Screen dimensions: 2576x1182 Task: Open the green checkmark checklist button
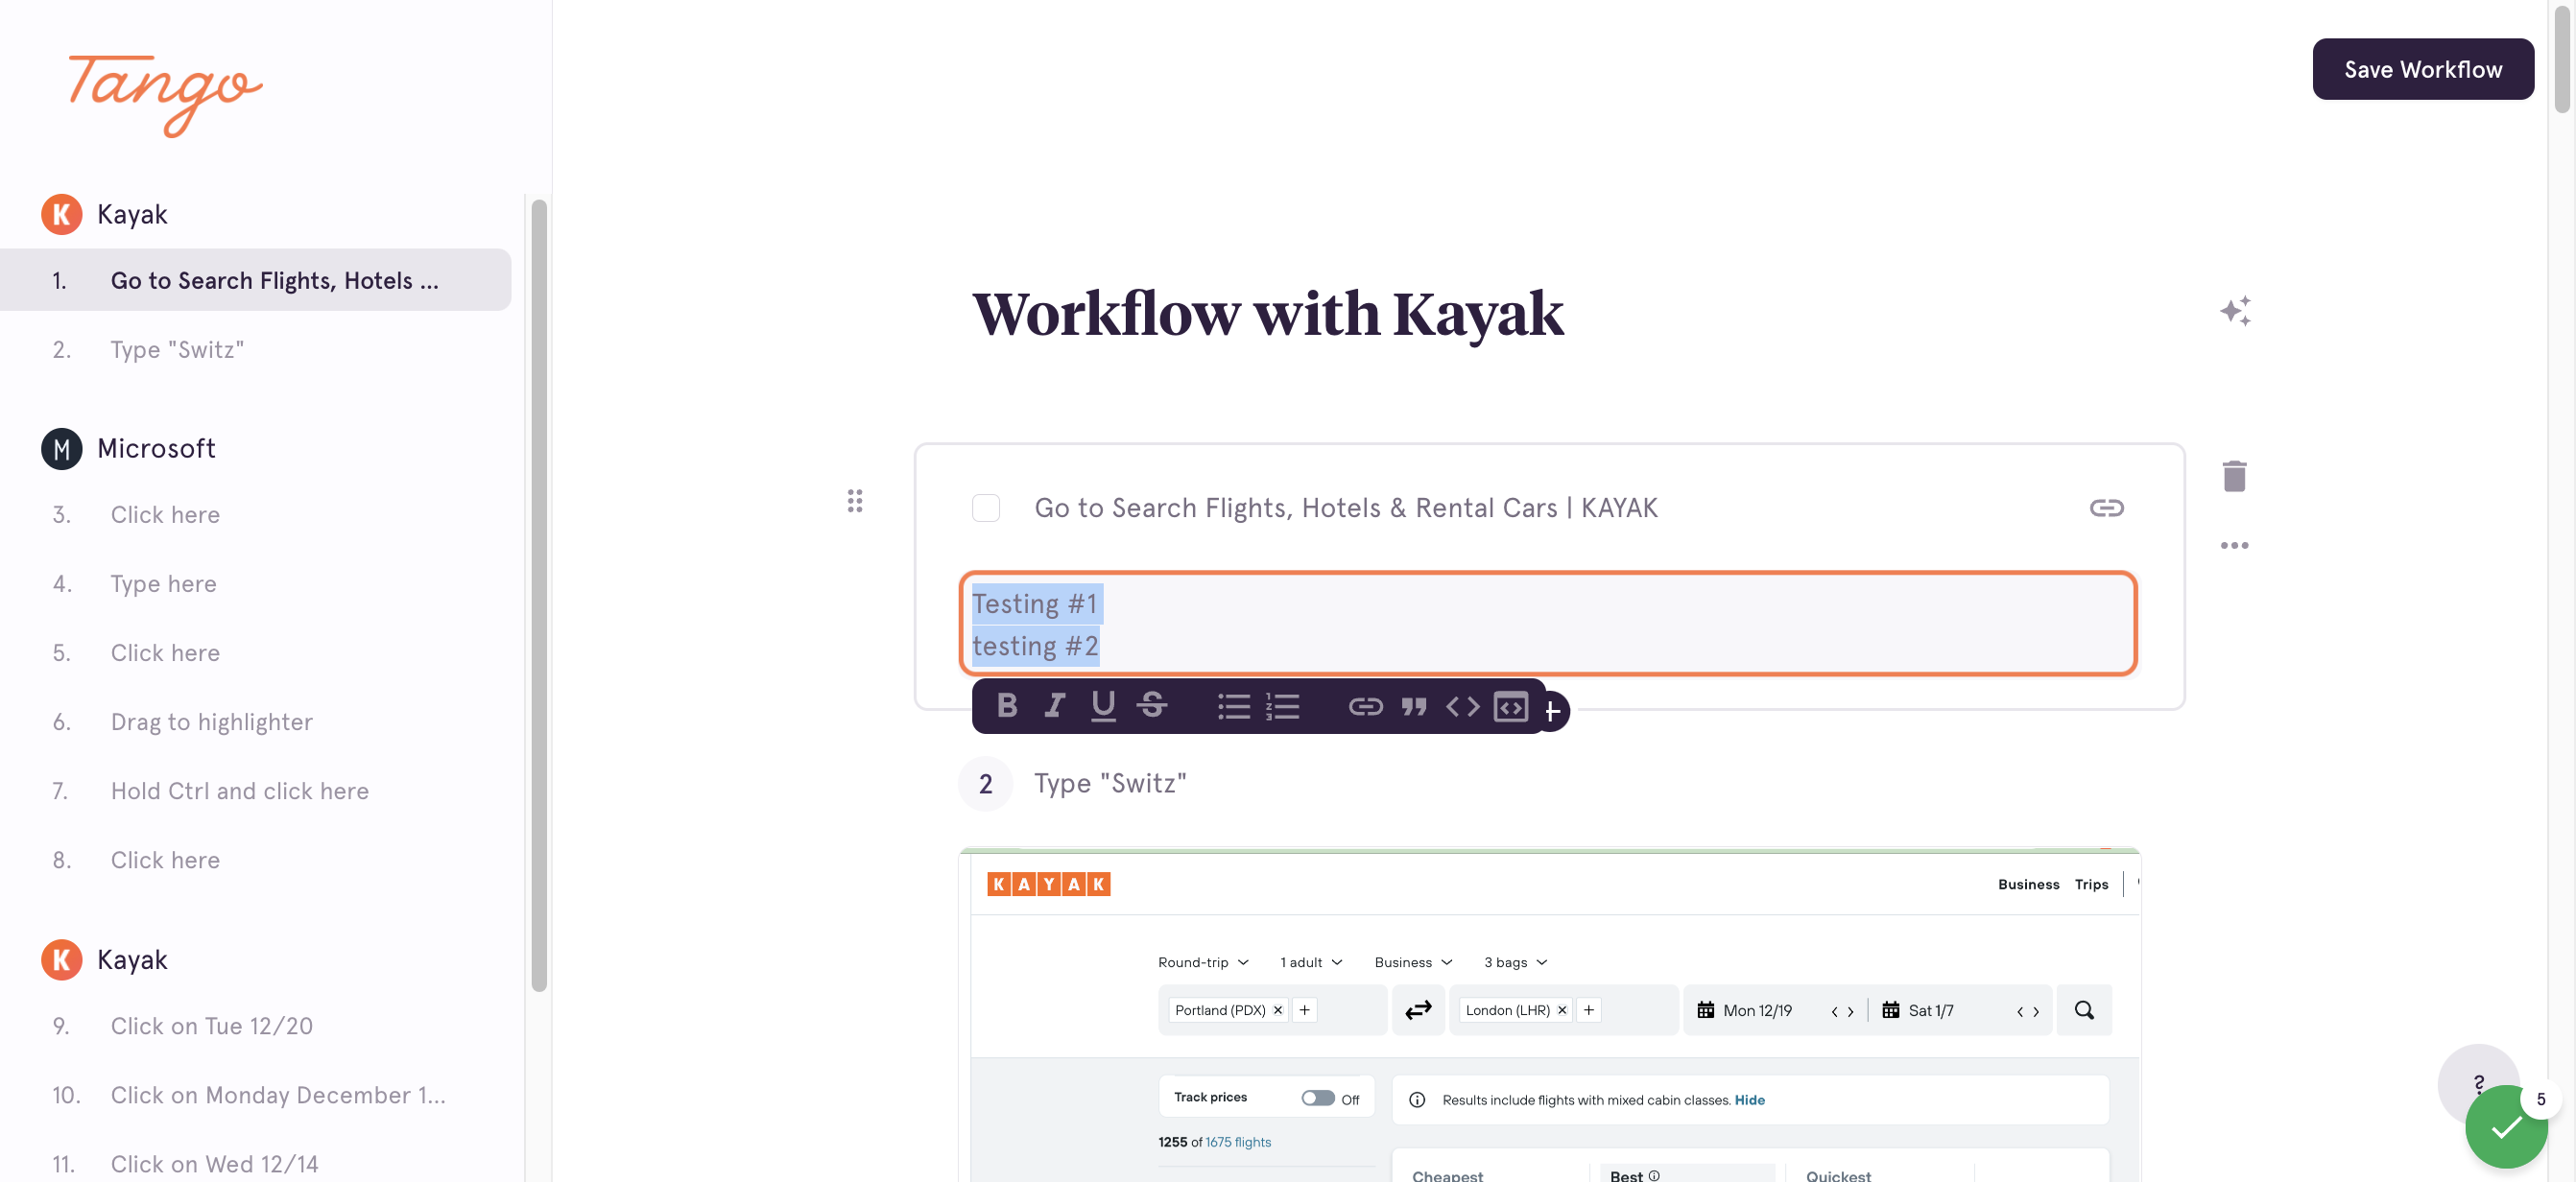pyautogui.click(x=2505, y=1127)
